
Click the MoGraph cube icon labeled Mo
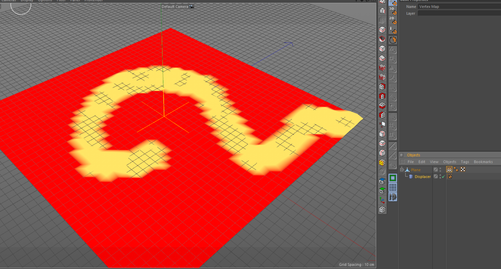[x=382, y=68]
